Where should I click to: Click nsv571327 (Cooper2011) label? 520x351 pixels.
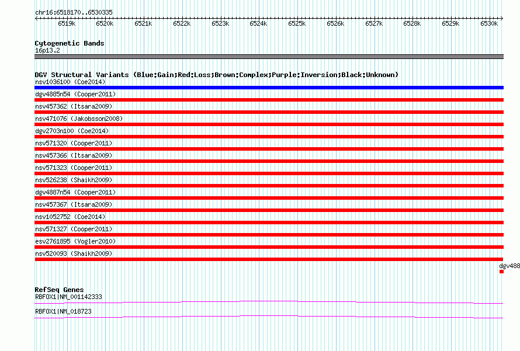pyautogui.click(x=74, y=229)
